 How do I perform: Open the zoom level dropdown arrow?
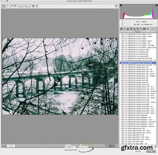point(16,146)
